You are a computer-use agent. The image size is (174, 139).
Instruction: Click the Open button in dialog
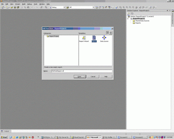[x=79, y=76]
